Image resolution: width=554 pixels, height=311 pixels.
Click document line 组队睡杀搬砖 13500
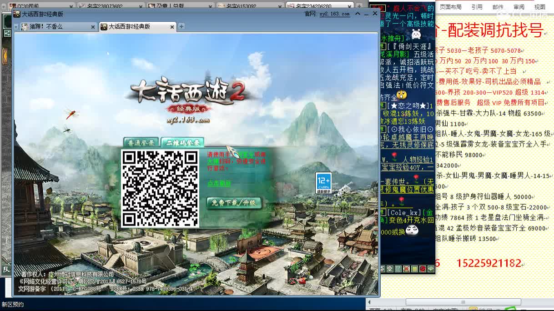pos(465,238)
